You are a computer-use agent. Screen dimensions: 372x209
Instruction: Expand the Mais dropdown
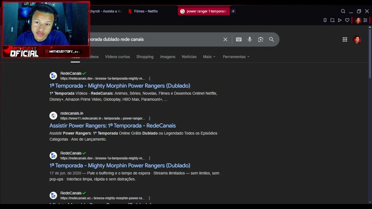[x=209, y=57]
